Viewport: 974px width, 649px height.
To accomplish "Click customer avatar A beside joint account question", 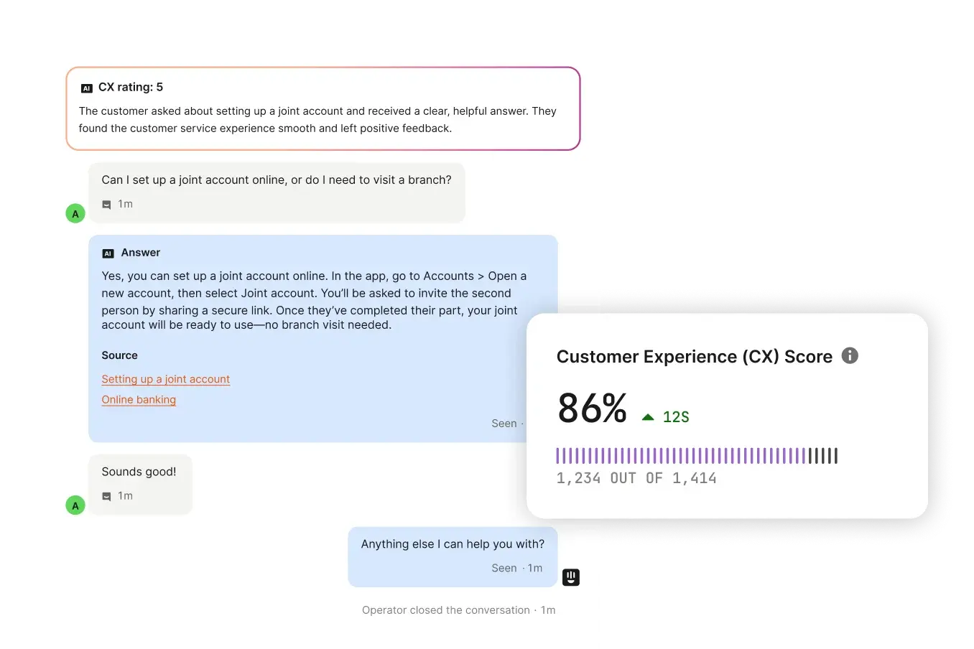I will pyautogui.click(x=75, y=213).
